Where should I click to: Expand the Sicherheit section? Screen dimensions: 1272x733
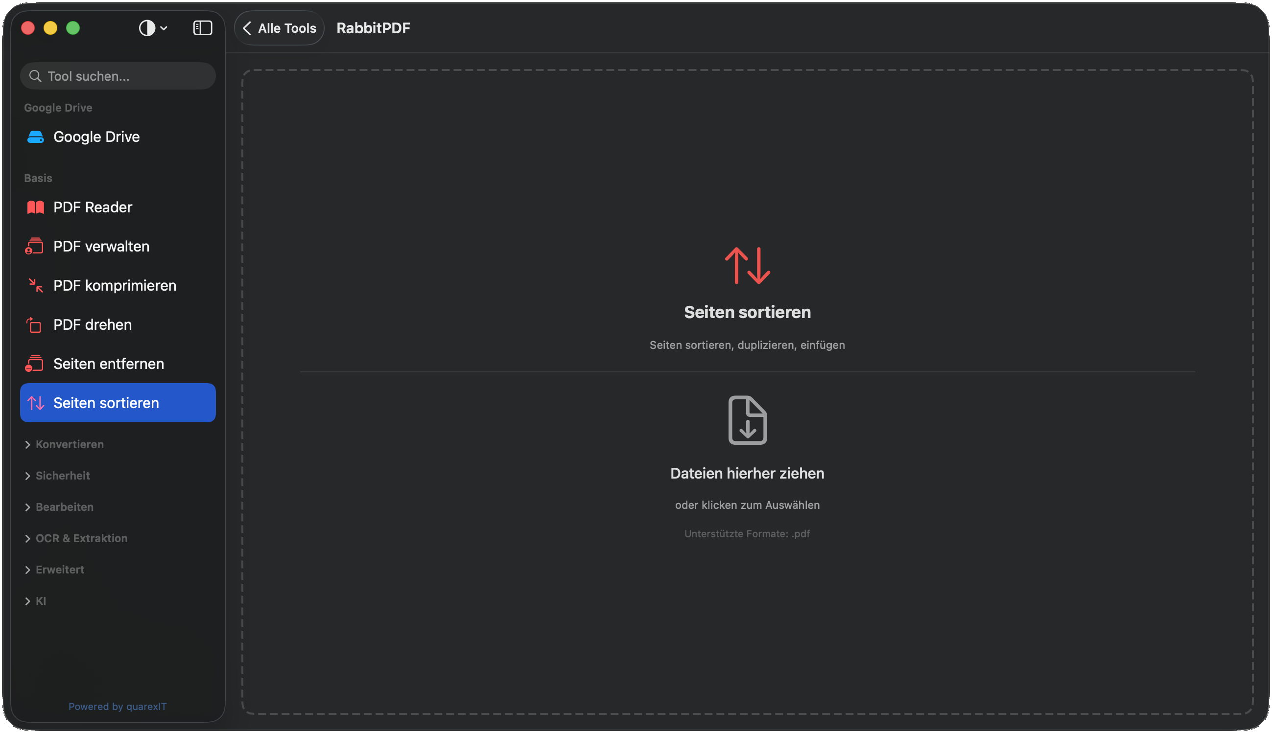click(x=57, y=476)
